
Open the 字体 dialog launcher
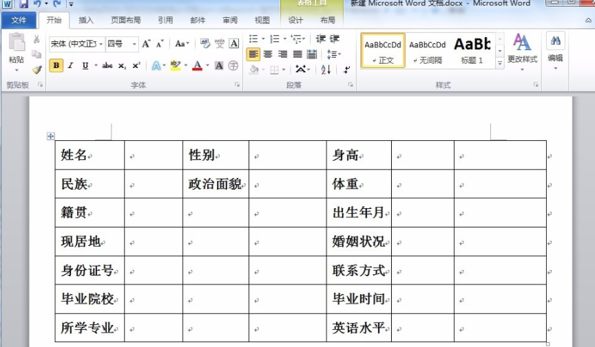coord(237,85)
